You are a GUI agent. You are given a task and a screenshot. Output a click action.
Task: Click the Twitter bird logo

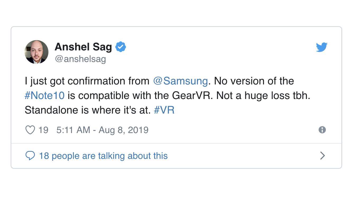tap(322, 47)
